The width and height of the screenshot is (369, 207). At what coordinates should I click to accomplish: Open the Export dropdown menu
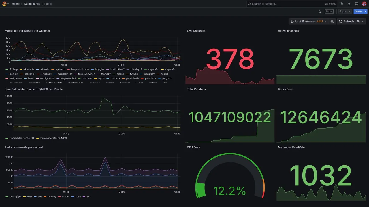(345, 11)
